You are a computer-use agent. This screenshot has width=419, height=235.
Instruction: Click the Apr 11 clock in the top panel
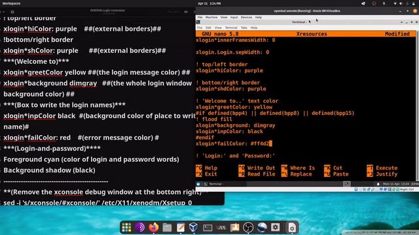coord(209,3)
